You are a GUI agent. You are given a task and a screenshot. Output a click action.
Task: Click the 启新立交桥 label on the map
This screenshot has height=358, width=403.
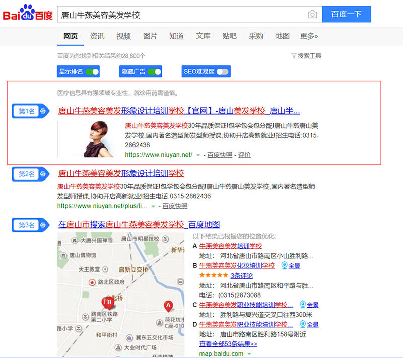(133, 270)
